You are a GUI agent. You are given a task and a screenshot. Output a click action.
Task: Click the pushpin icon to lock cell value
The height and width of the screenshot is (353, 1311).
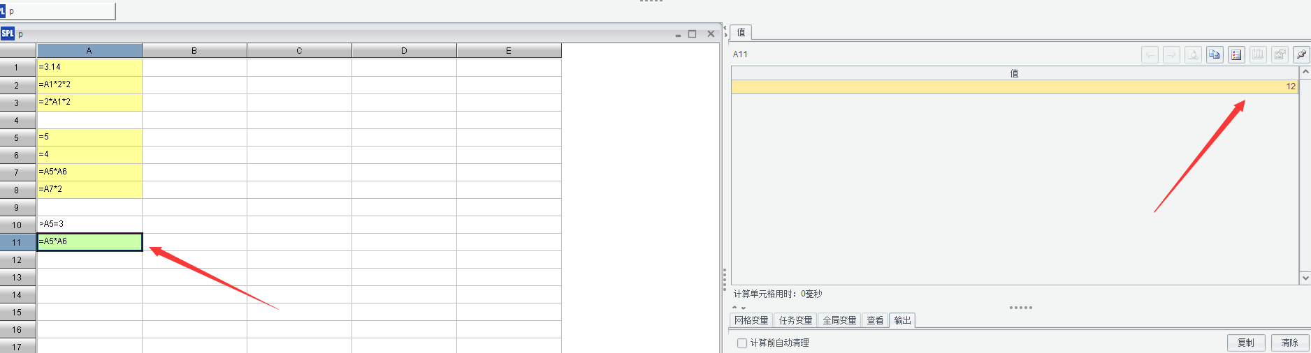[1301, 54]
